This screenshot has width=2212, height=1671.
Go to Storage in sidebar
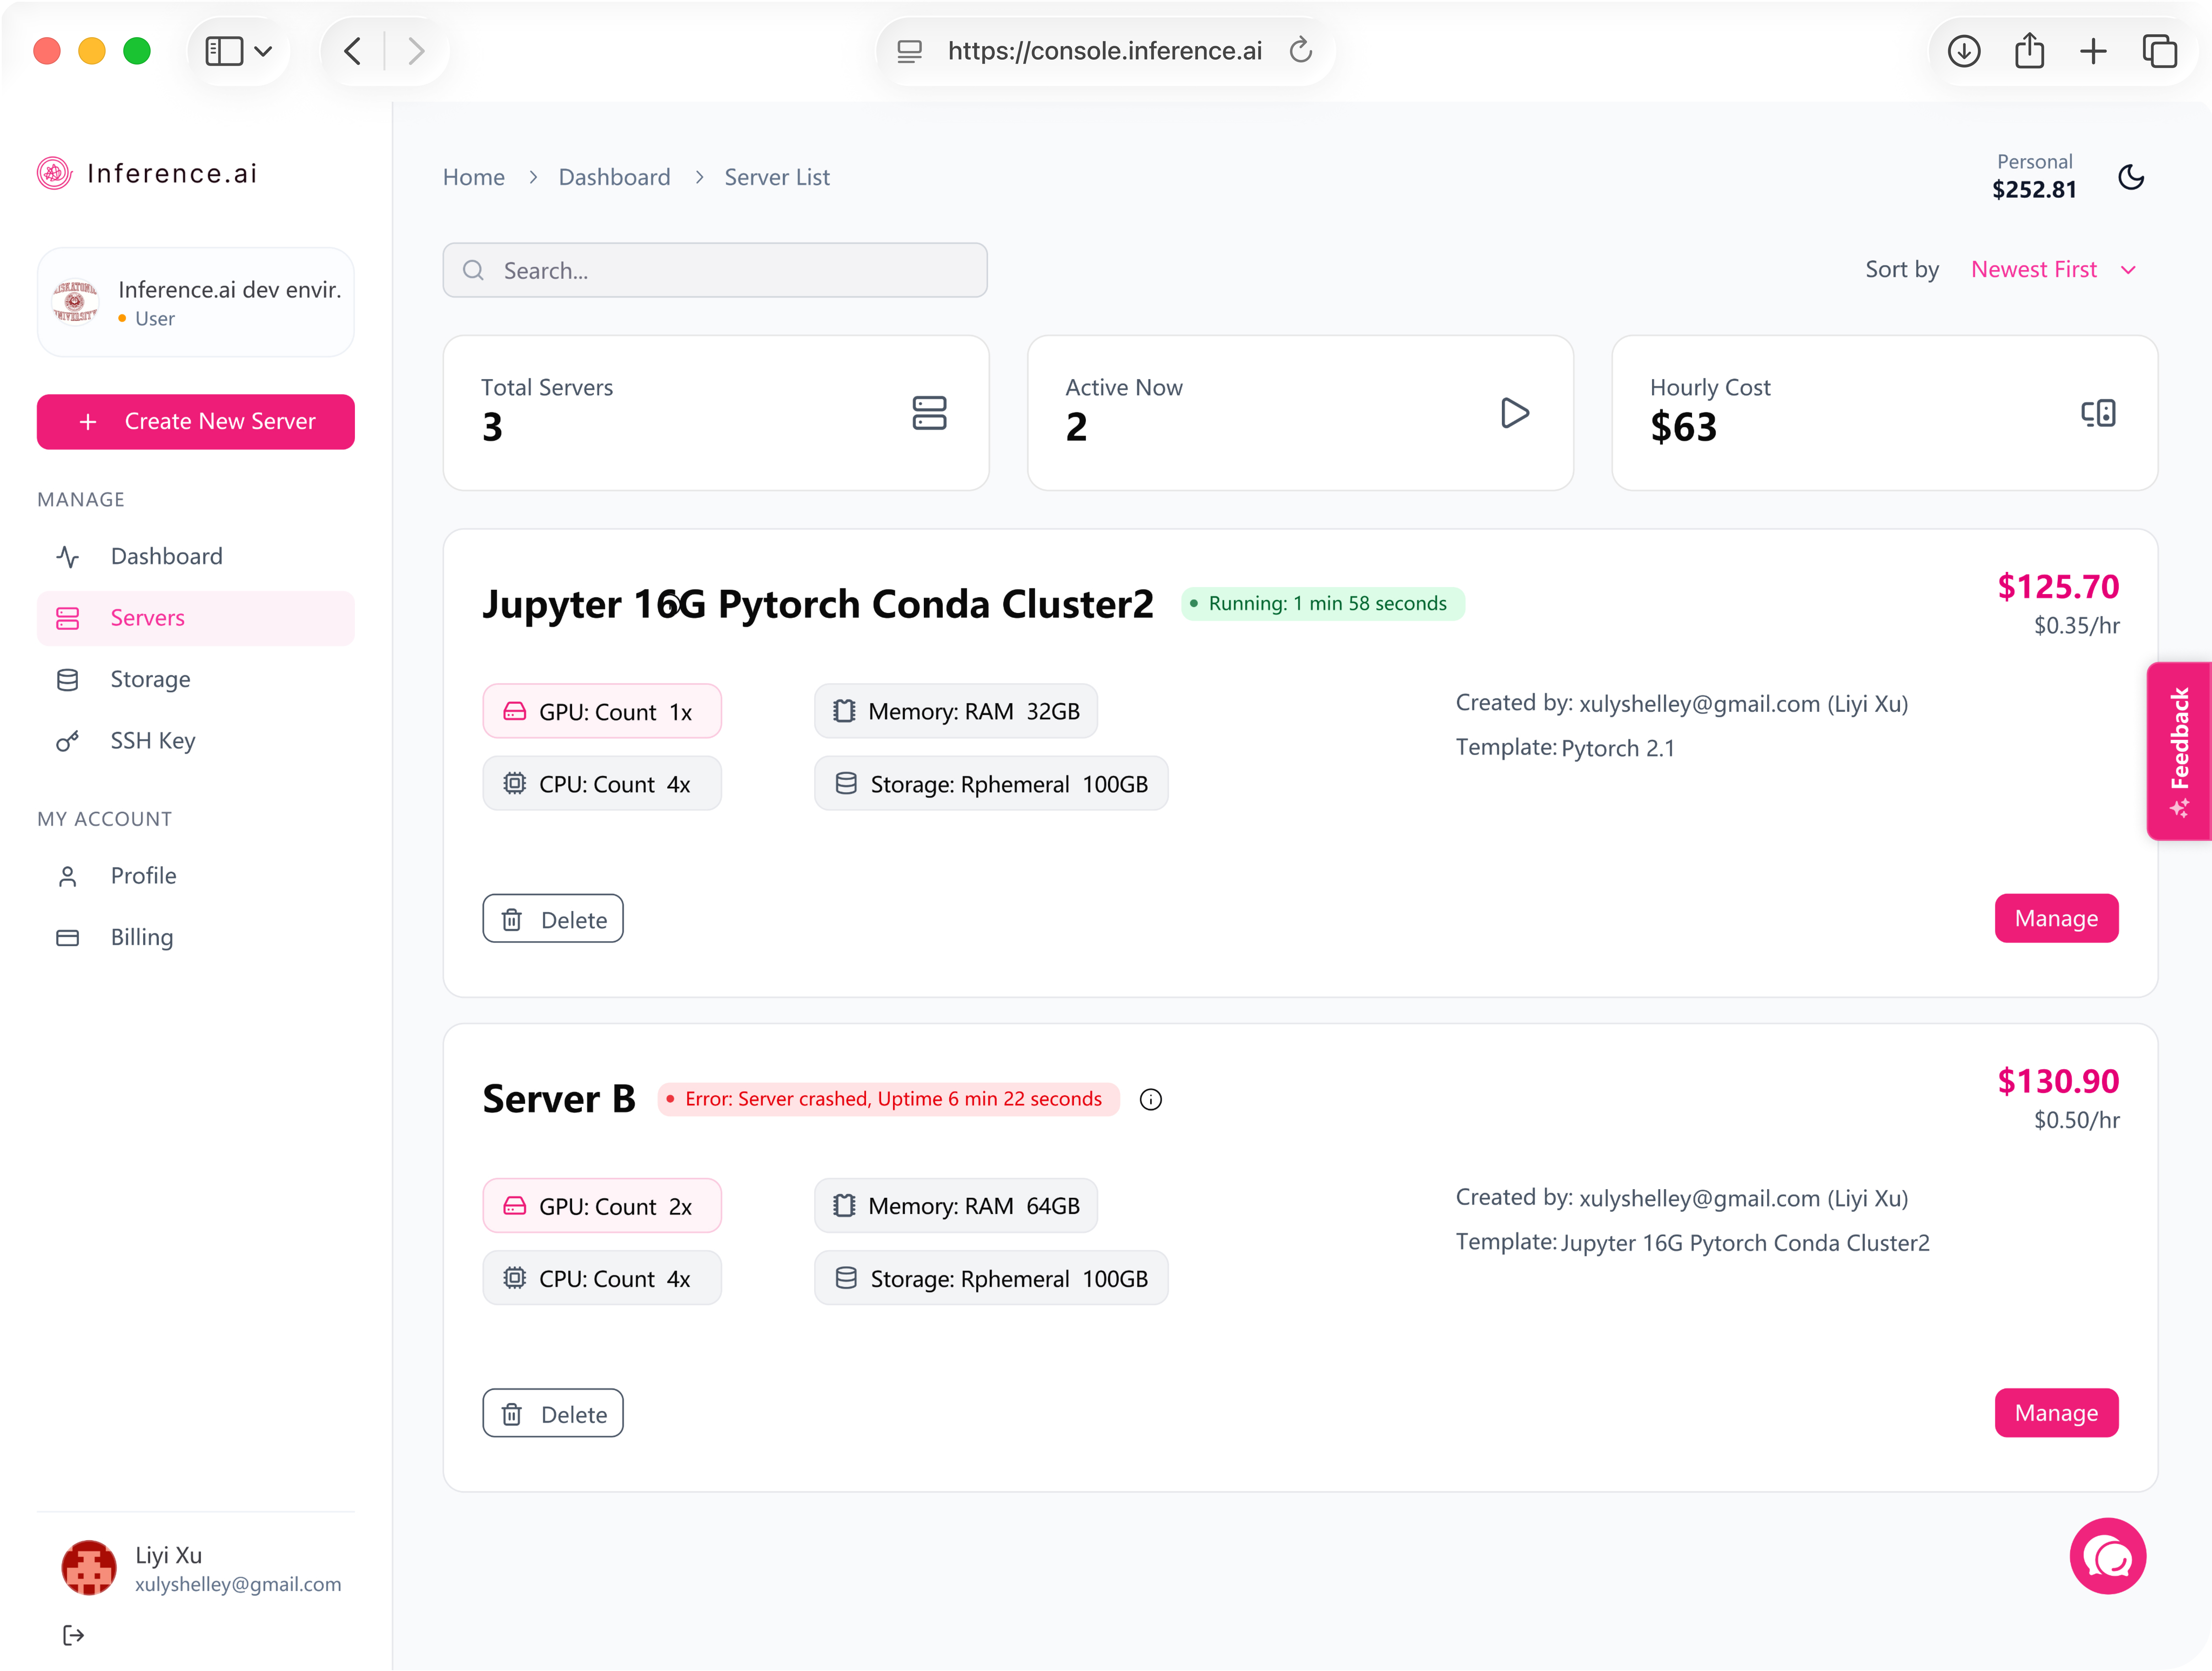click(x=150, y=680)
